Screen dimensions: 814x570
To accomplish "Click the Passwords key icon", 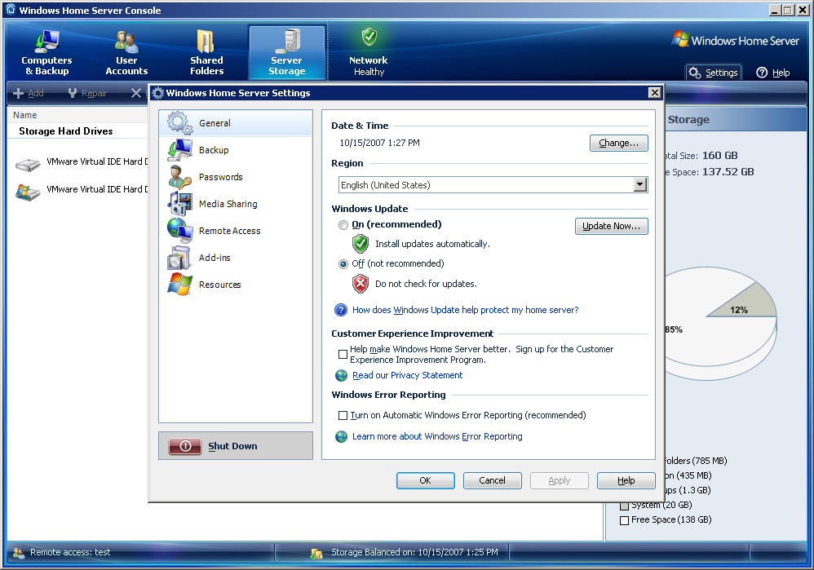I will tap(180, 177).
